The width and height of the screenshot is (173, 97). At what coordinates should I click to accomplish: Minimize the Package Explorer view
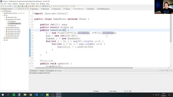(x=25, y=9)
